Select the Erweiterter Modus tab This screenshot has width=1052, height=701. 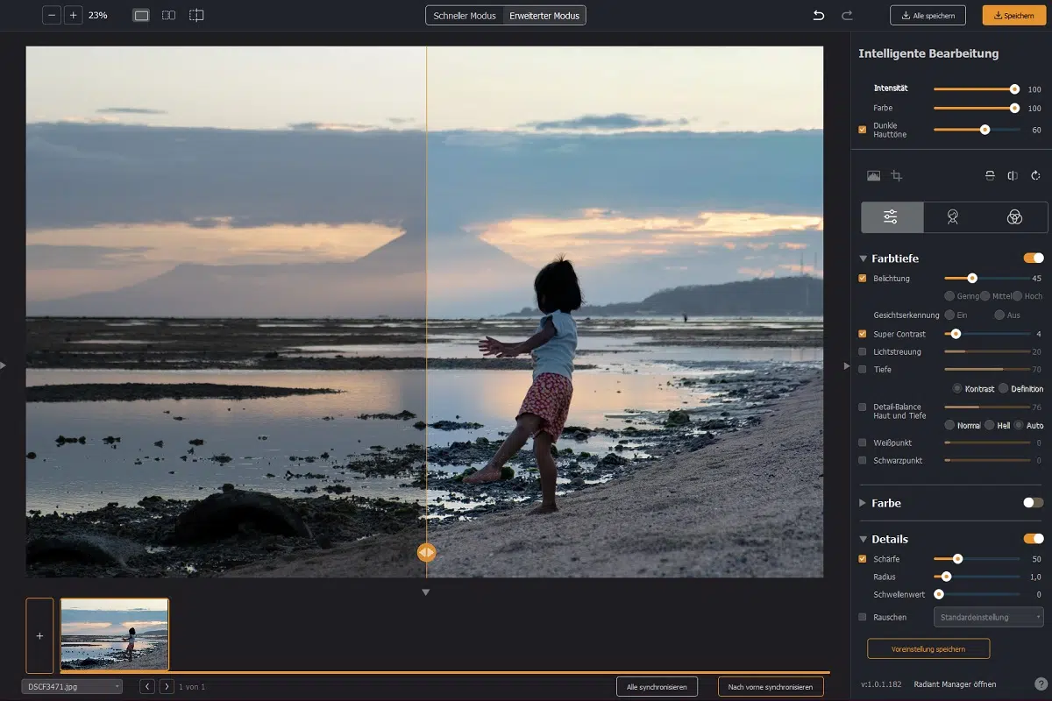544,16
